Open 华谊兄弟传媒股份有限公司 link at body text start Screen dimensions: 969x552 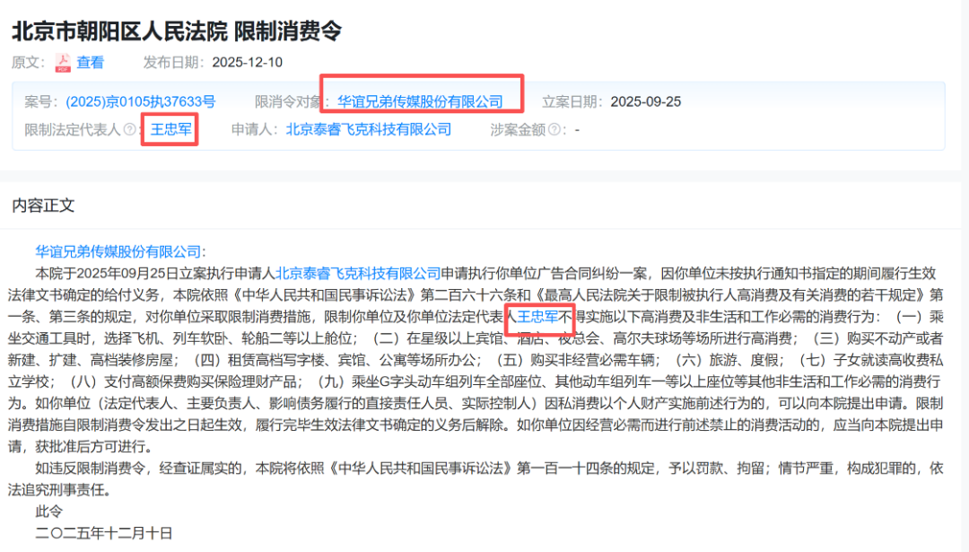click(118, 251)
